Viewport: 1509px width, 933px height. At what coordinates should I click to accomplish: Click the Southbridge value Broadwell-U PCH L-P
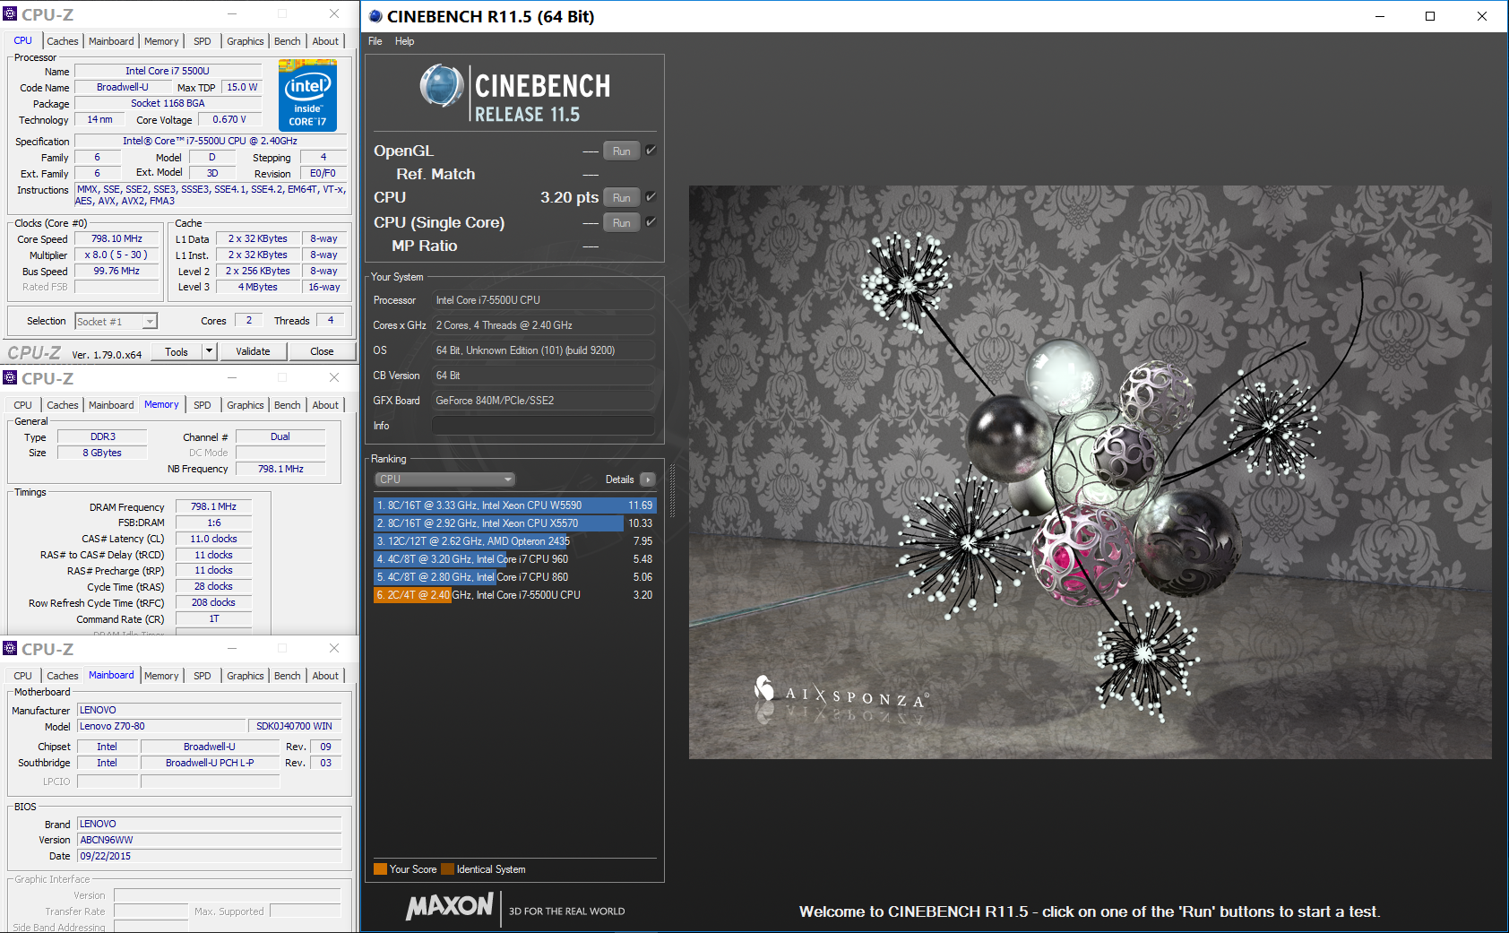(x=210, y=764)
